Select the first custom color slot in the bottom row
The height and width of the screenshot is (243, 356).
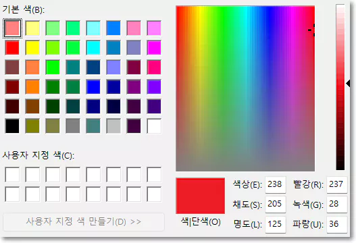tap(12, 194)
